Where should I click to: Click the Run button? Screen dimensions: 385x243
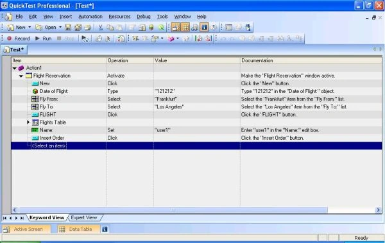click(x=44, y=38)
